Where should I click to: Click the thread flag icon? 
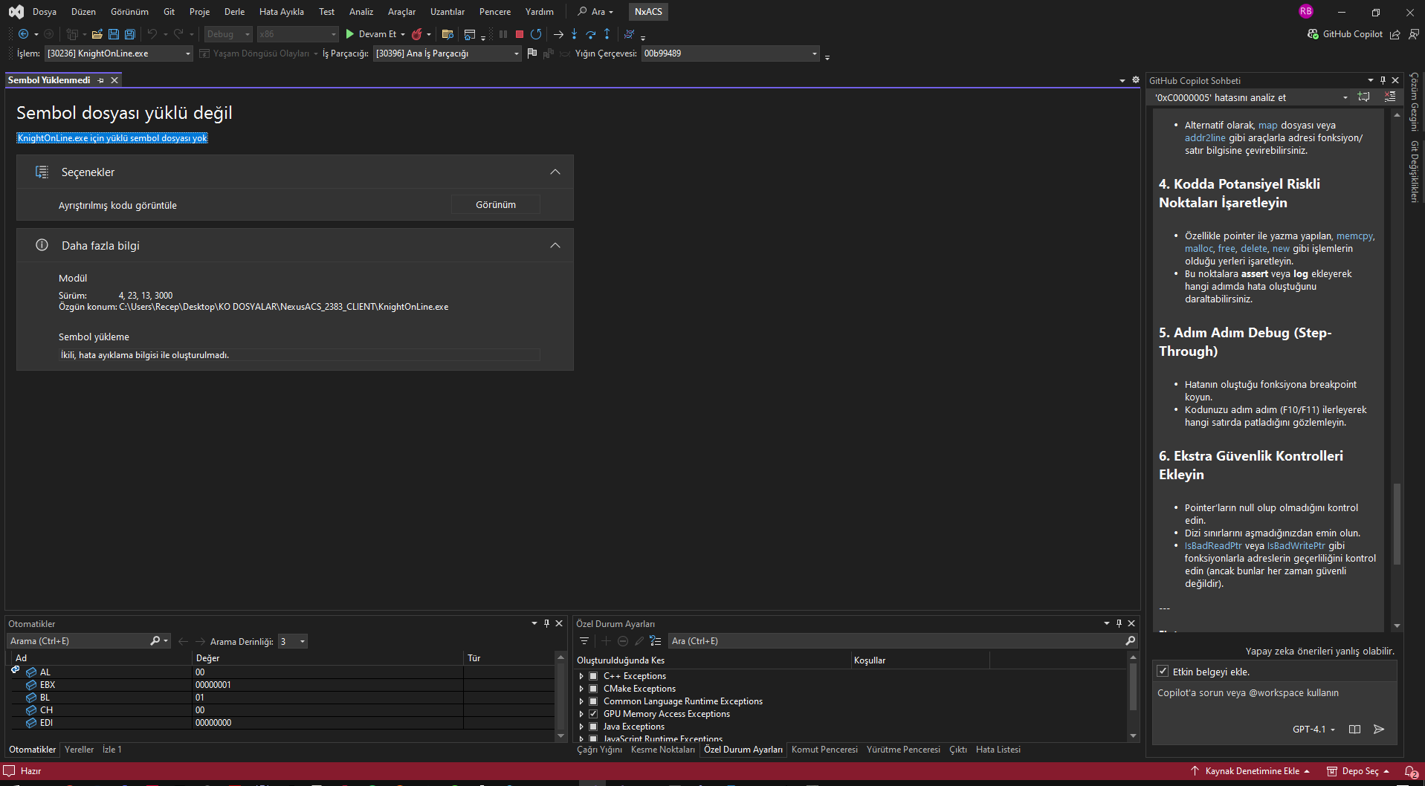click(x=531, y=53)
